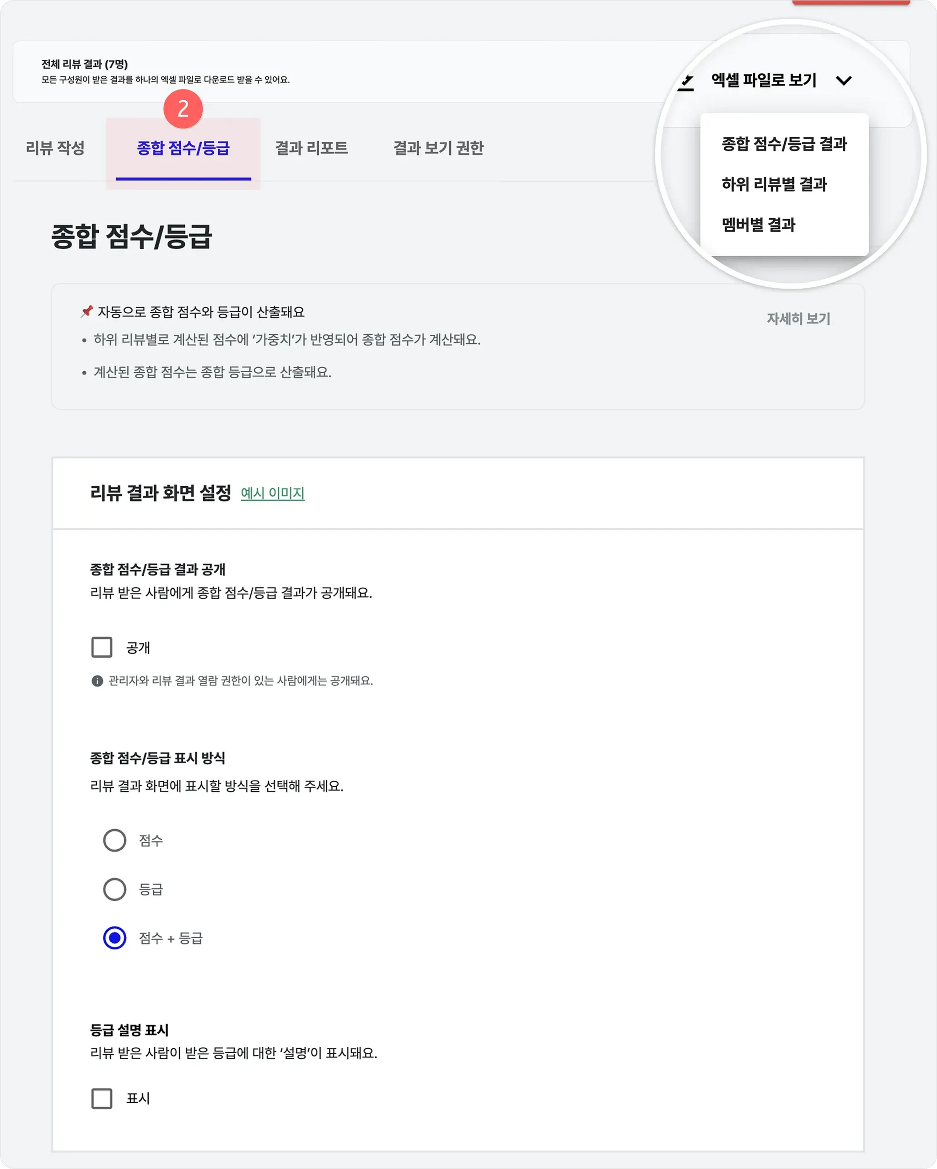Enable the 공개 checkbox
The image size is (937, 1169).
[x=102, y=648]
